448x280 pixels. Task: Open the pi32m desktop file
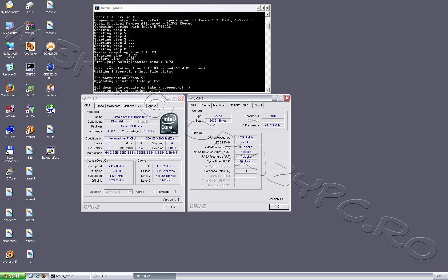coord(50,132)
